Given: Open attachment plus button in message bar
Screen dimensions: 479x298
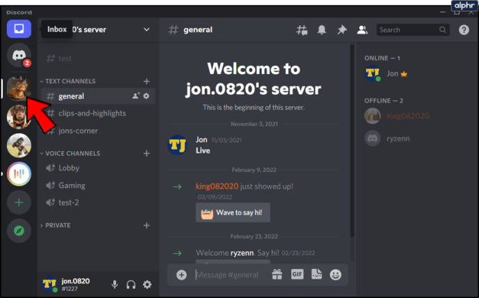Looking at the screenshot, I should click(181, 275).
